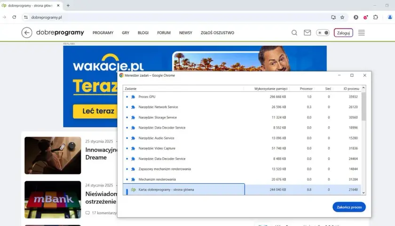
Task: Click the dobreprogramy circular back arrow icon
Action: tap(27, 33)
